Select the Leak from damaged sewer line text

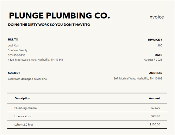[27, 79]
